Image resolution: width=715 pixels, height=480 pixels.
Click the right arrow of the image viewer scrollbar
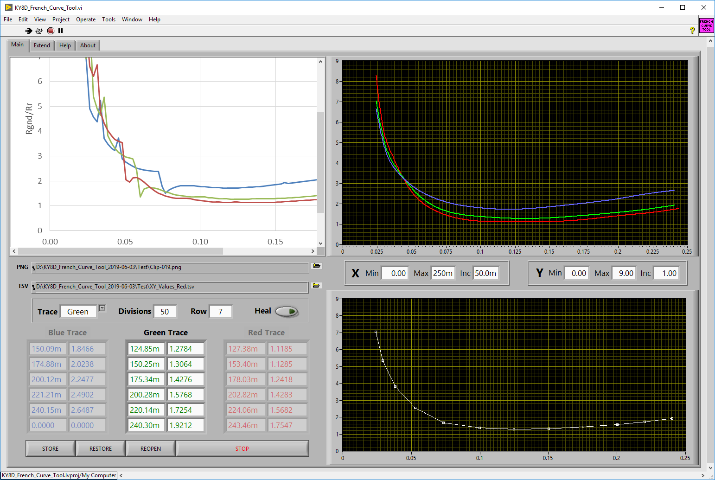pyautogui.click(x=313, y=251)
